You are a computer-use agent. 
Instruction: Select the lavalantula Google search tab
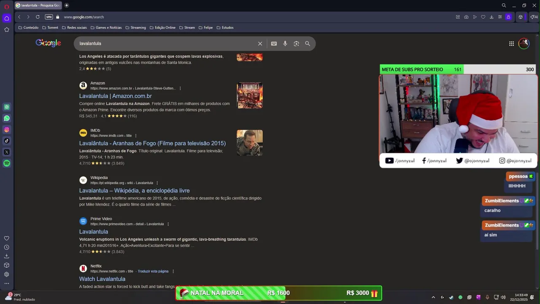click(x=38, y=5)
